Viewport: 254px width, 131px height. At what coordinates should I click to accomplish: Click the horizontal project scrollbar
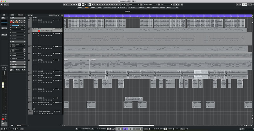126,125
